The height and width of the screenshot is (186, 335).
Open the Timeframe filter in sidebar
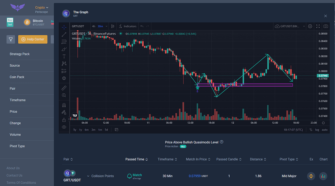(18, 100)
